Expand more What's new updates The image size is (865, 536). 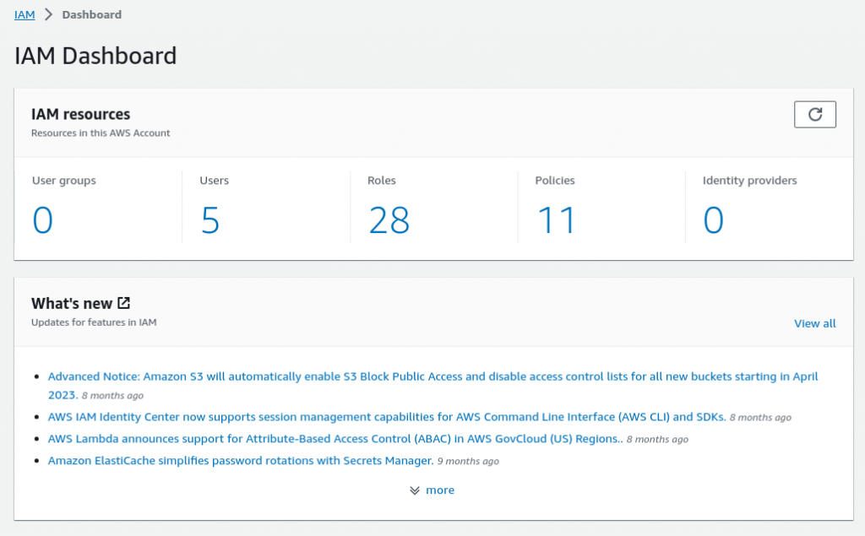(439, 490)
